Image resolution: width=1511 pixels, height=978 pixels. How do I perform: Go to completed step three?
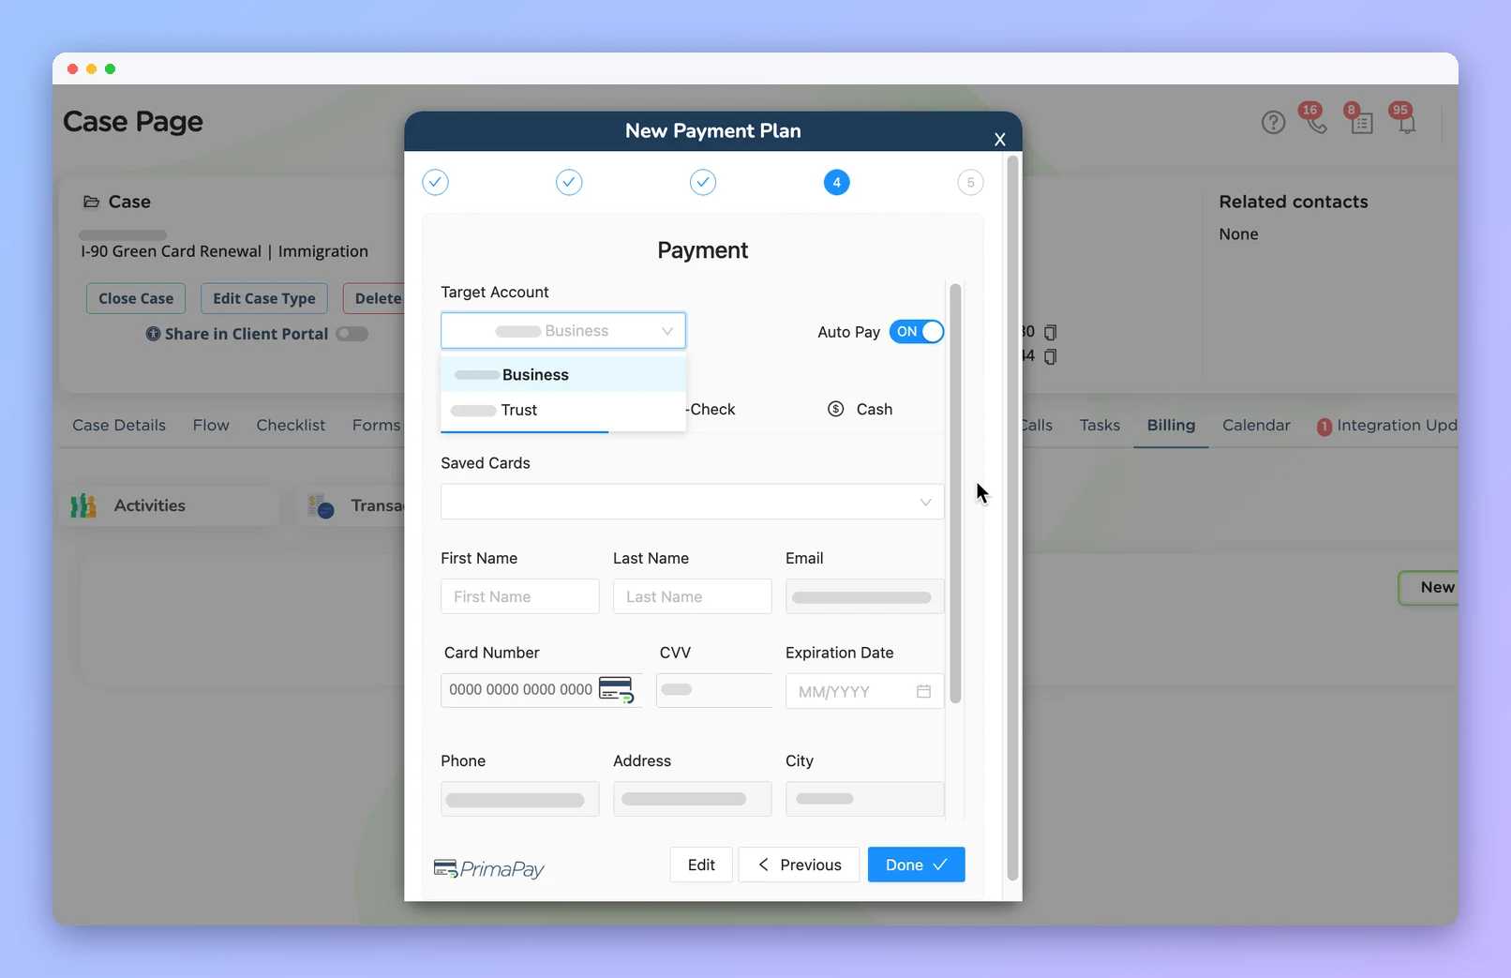703,182
